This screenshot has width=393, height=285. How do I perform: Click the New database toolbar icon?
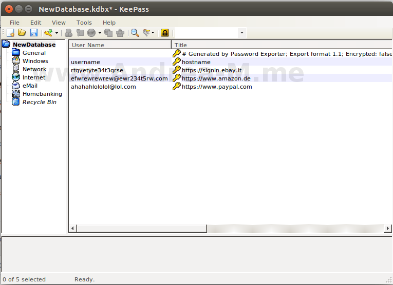pos(10,33)
